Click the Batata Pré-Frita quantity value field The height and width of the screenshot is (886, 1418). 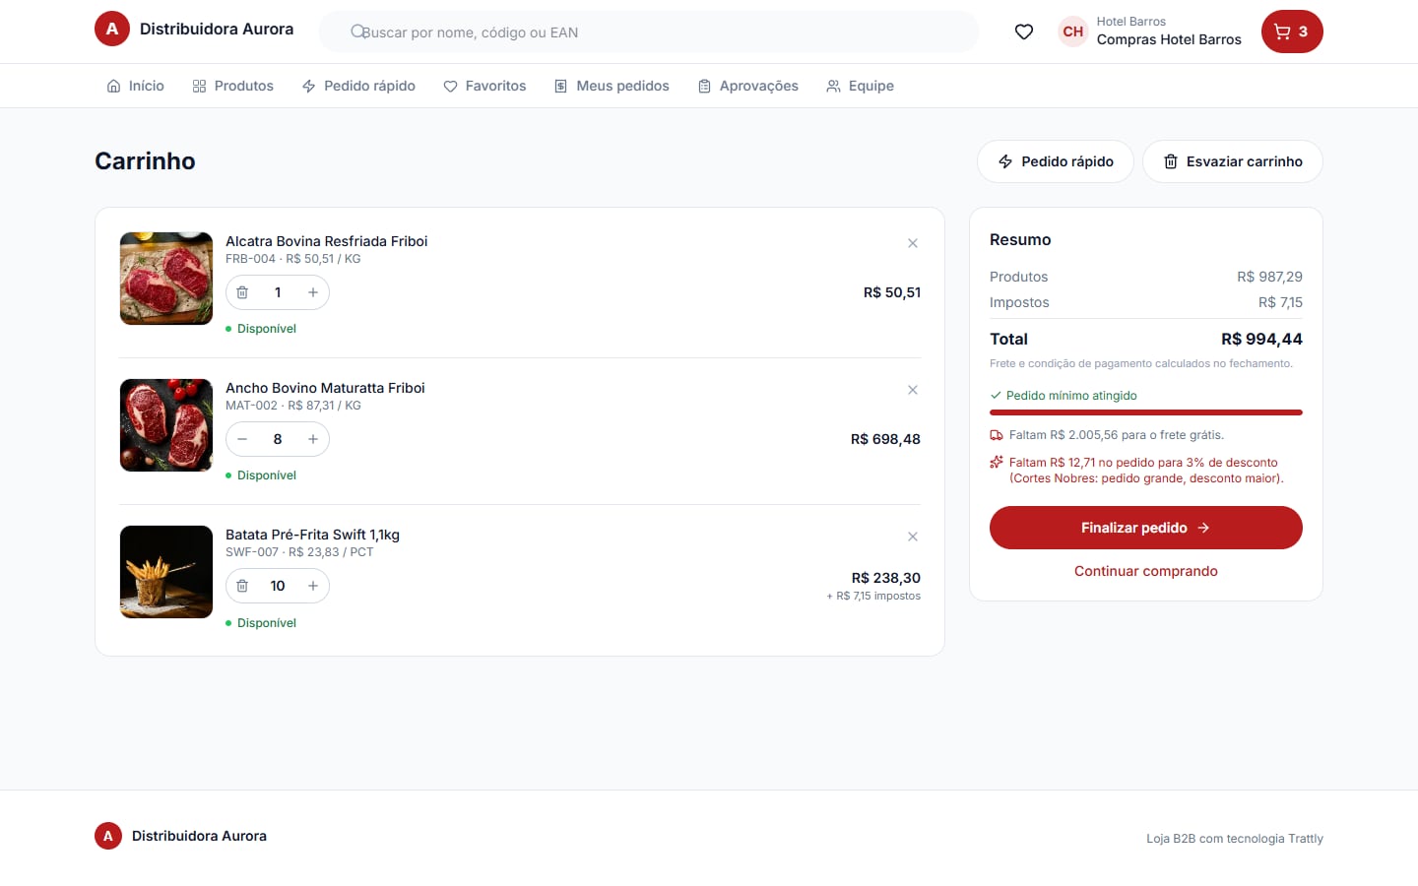(278, 586)
